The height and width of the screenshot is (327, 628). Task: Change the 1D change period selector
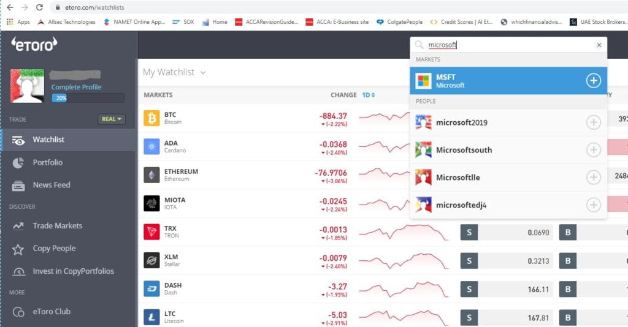[x=369, y=95]
